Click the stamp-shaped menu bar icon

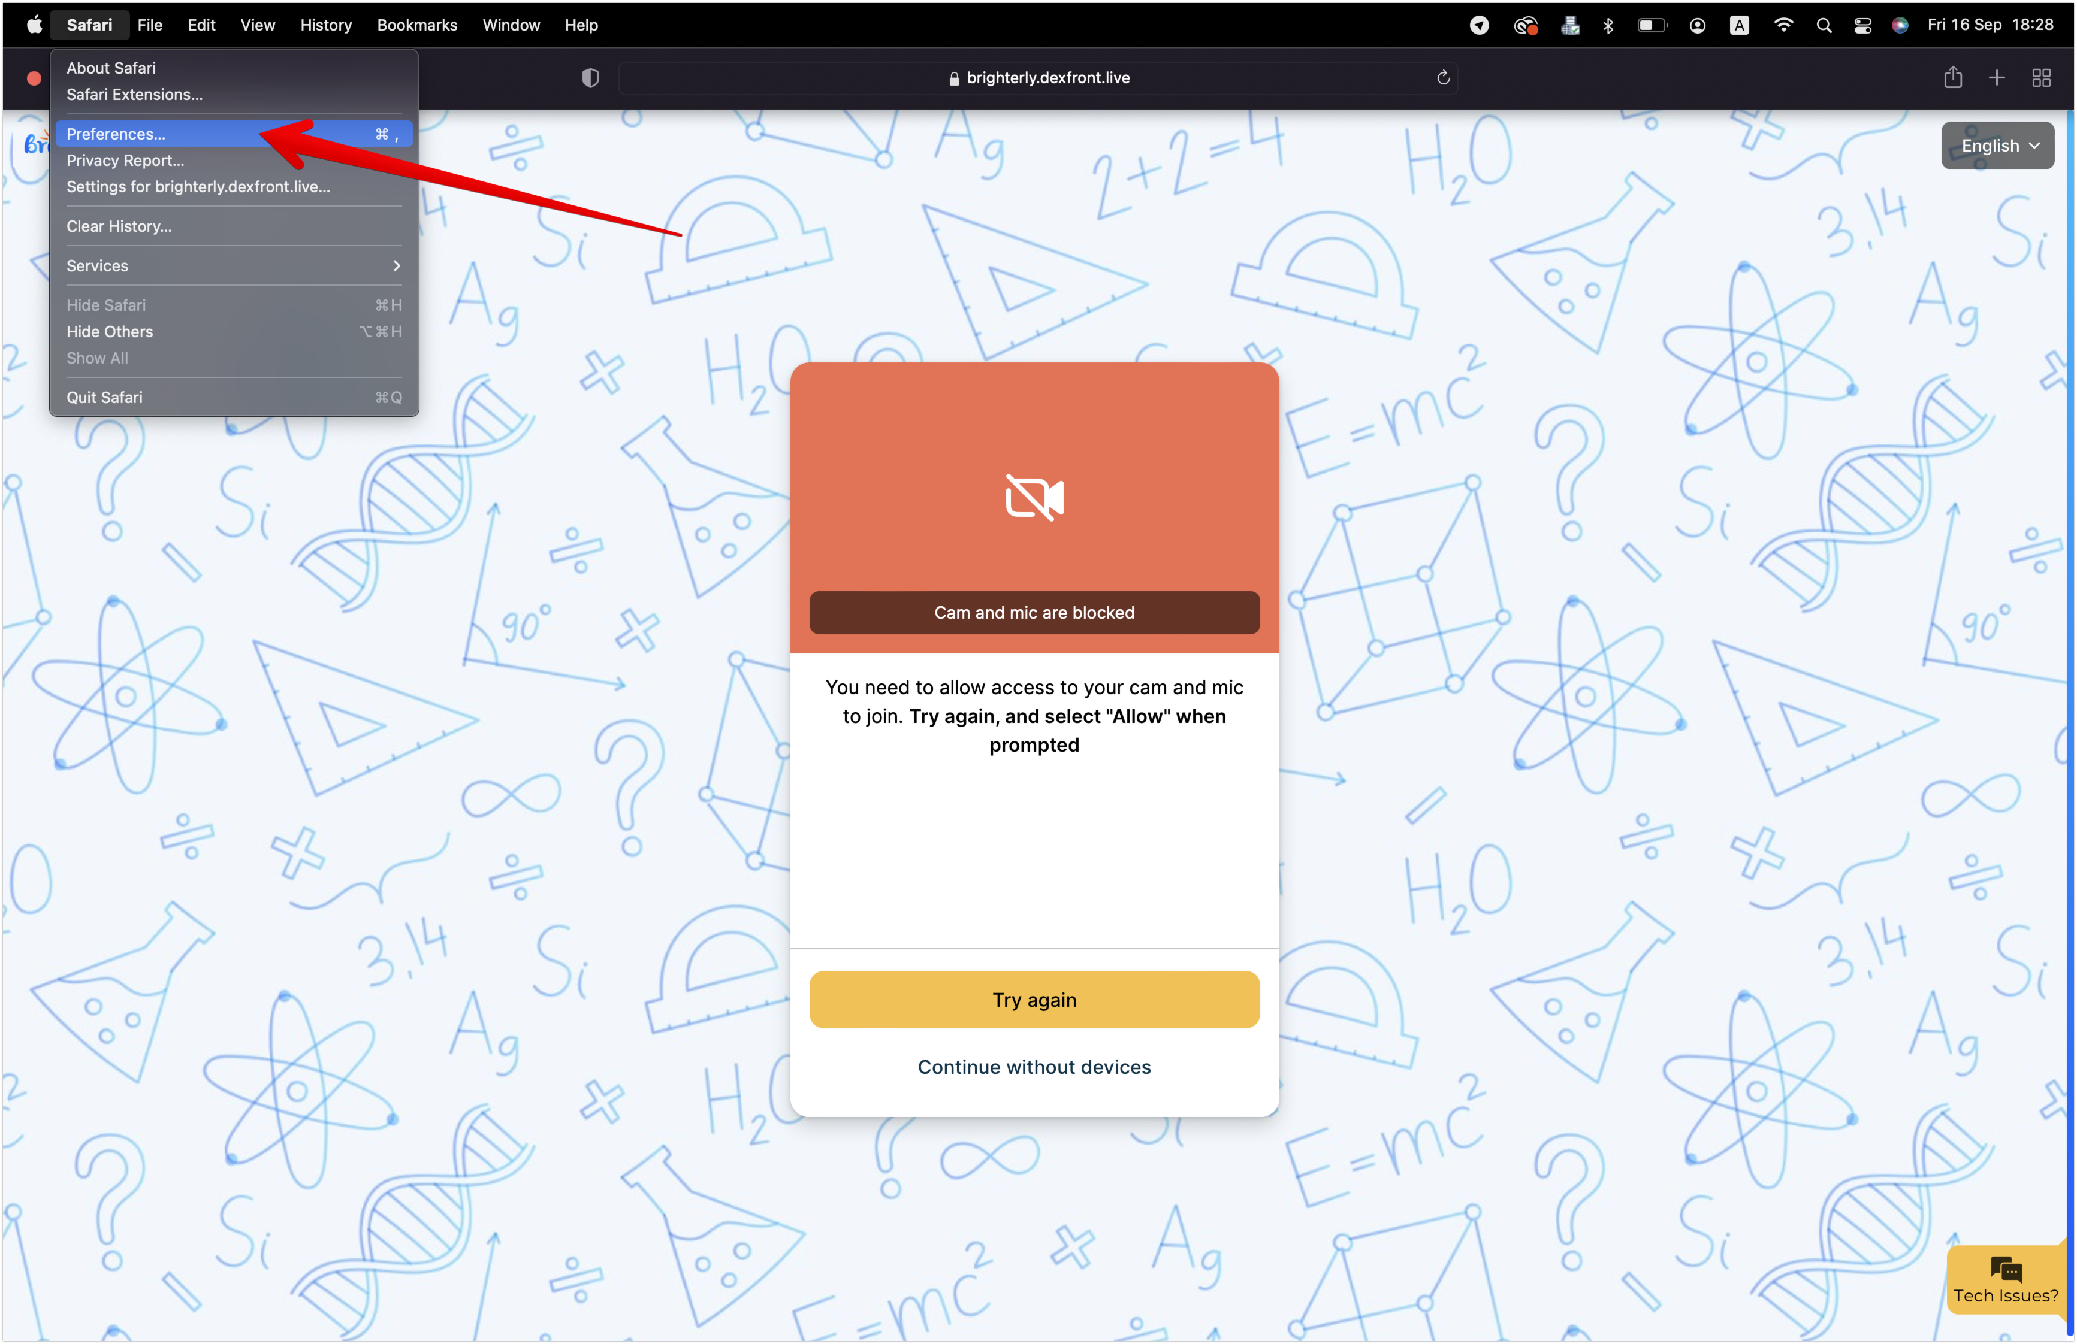1570,25
